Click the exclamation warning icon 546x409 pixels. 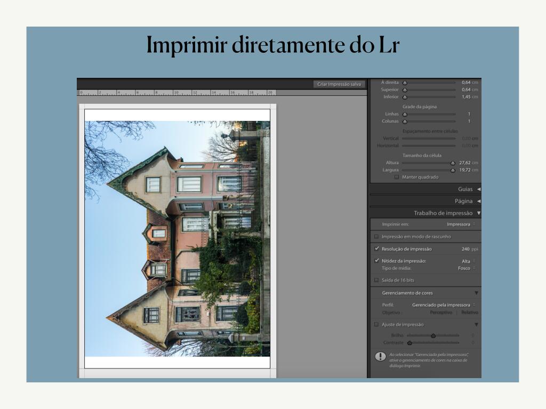pos(380,356)
